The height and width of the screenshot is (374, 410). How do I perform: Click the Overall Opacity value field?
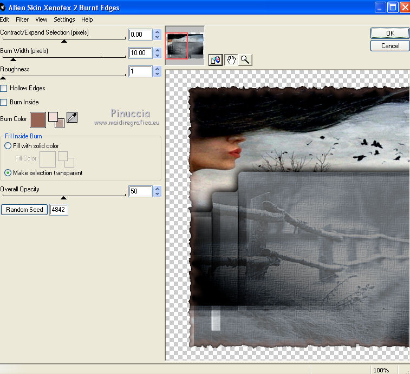[x=140, y=191]
